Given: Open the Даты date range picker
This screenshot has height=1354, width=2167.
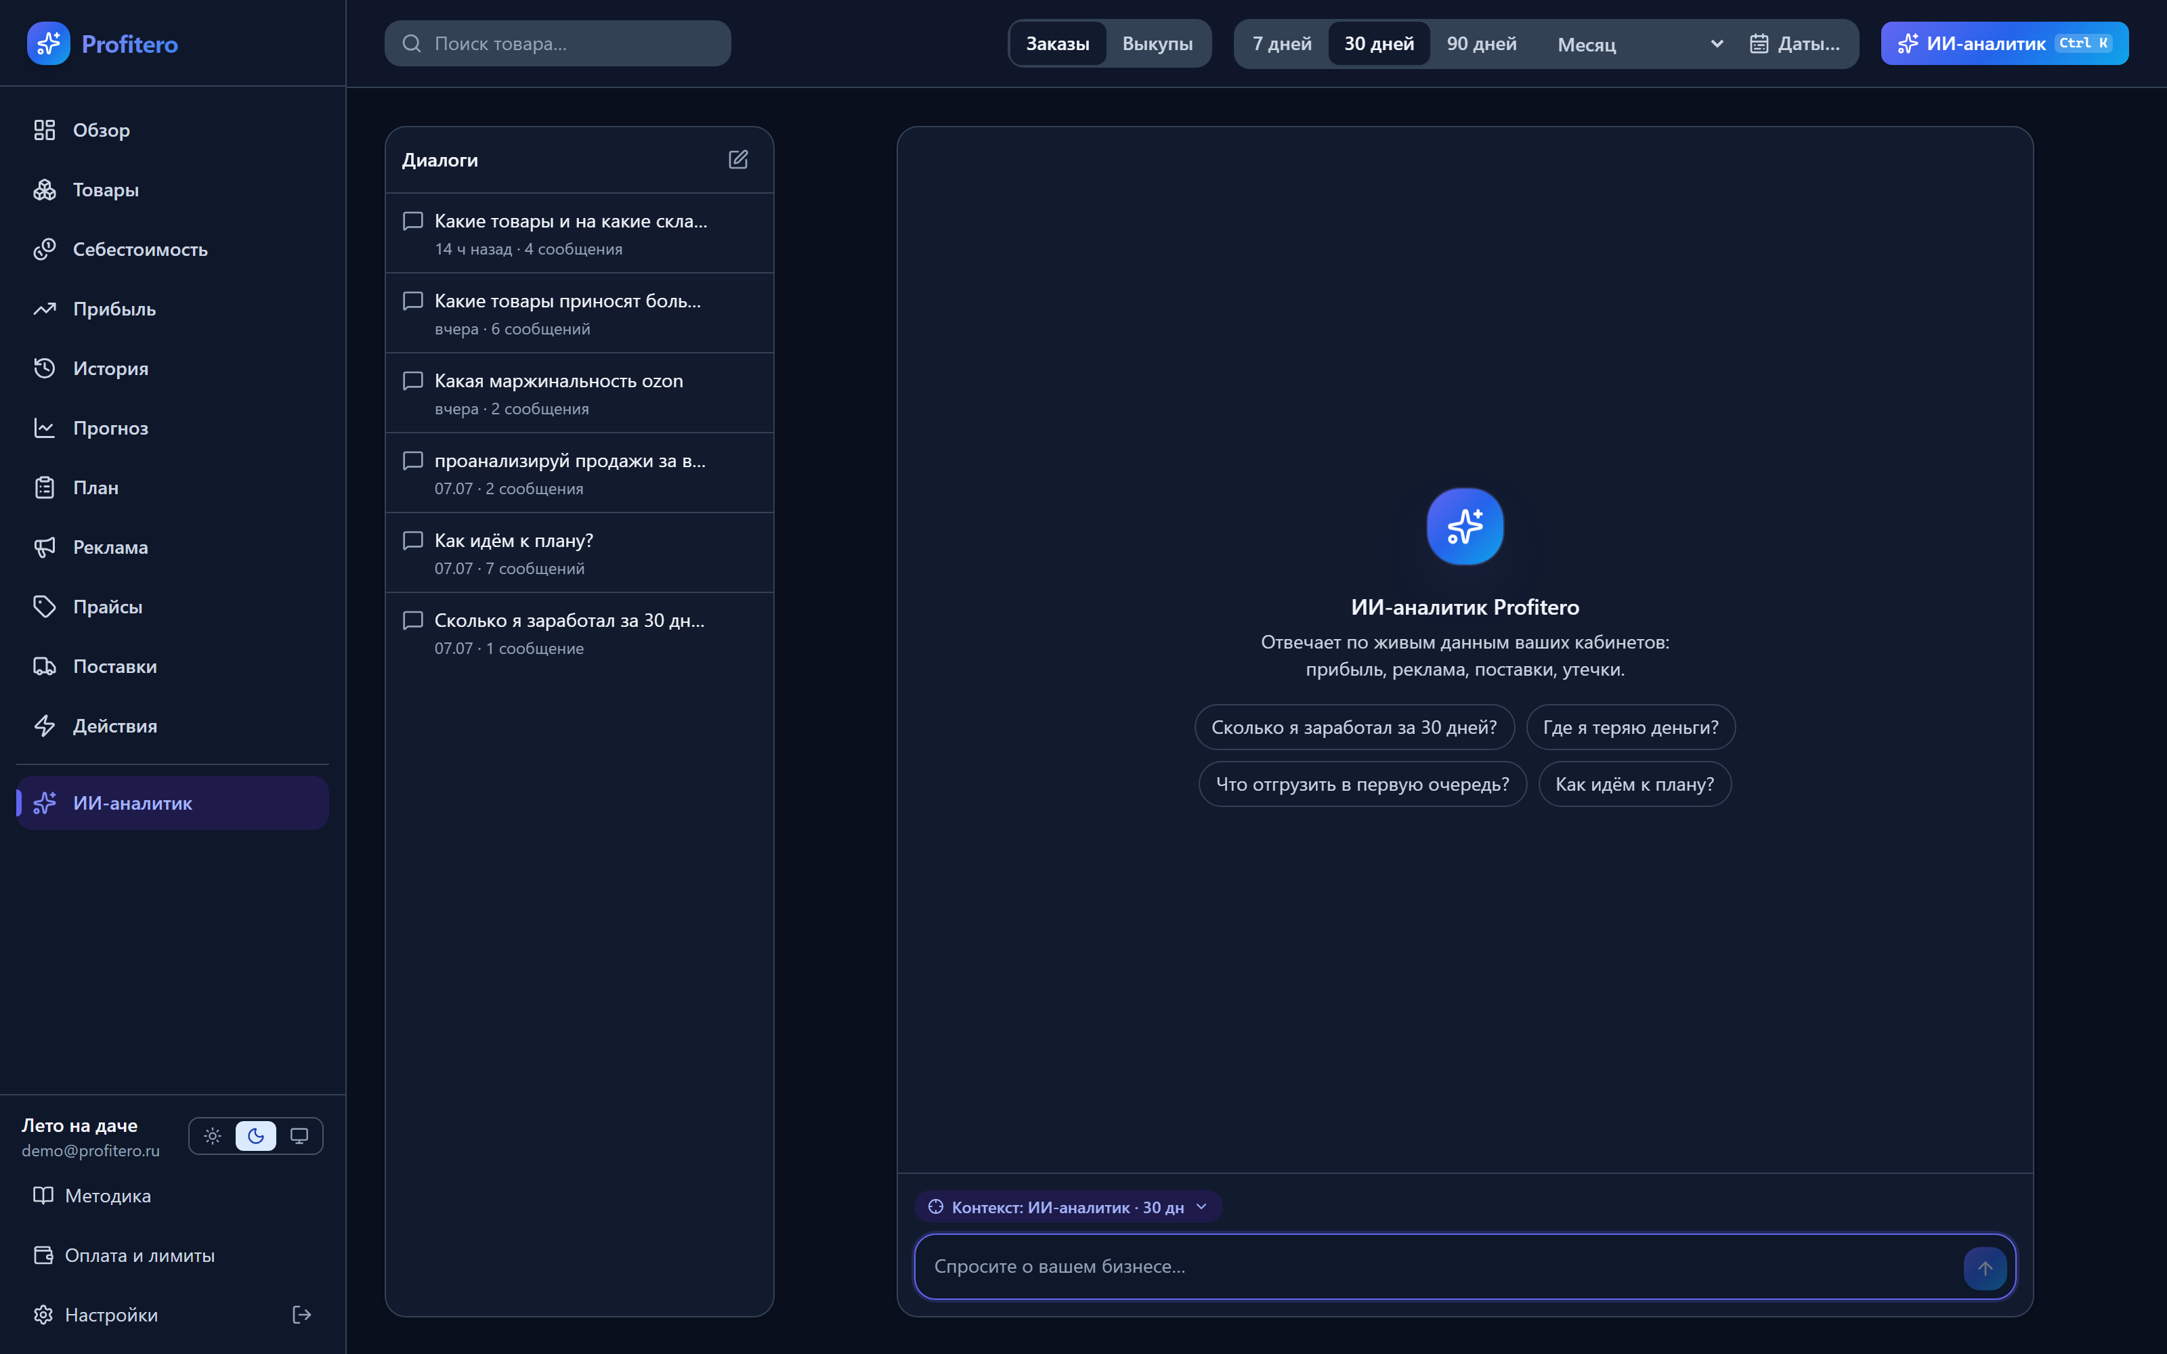Looking at the screenshot, I should [1795, 43].
